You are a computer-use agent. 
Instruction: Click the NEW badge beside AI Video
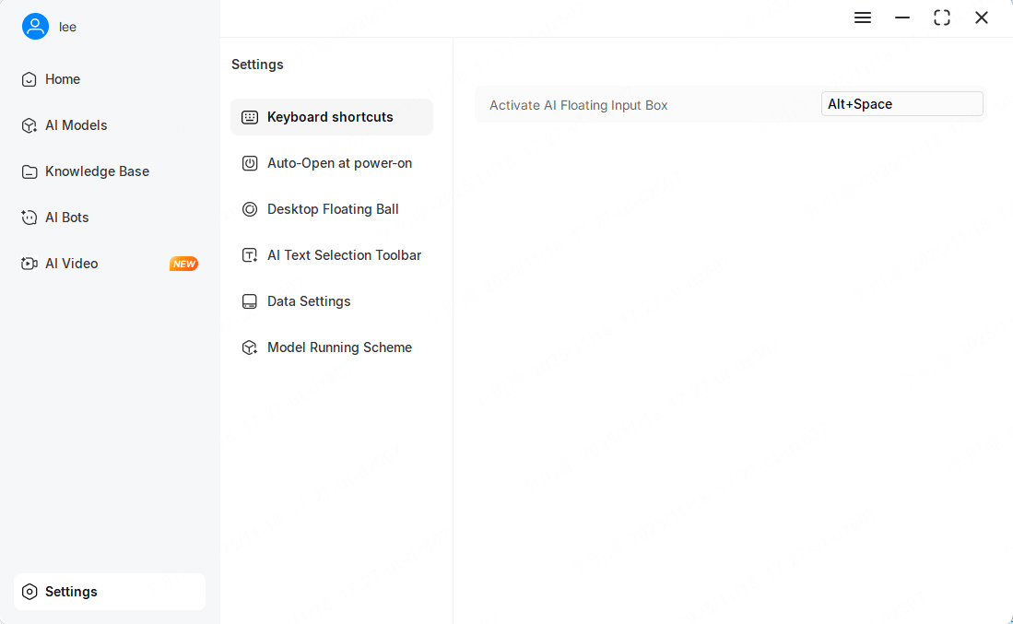(x=183, y=264)
